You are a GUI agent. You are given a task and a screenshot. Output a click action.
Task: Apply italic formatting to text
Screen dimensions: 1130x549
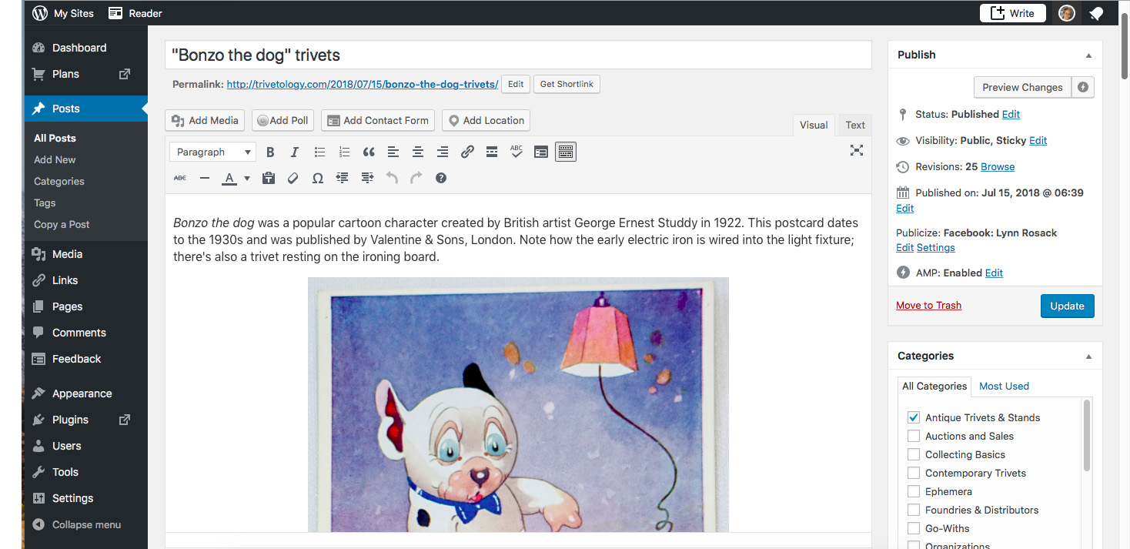(294, 152)
